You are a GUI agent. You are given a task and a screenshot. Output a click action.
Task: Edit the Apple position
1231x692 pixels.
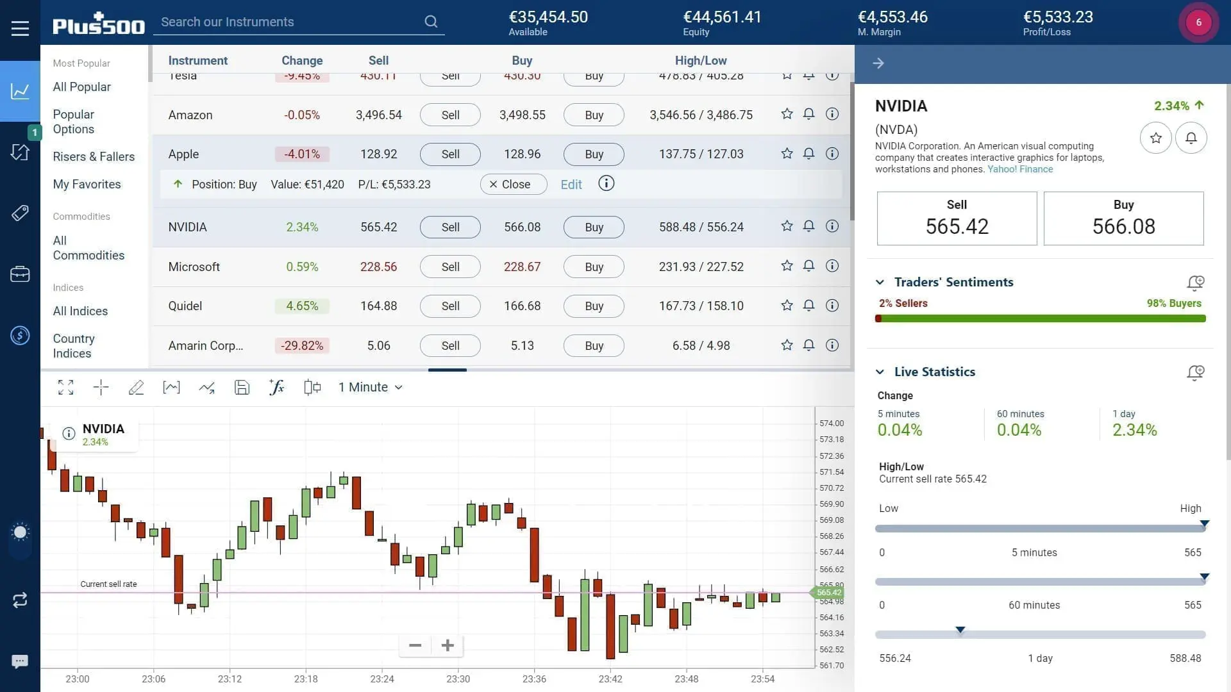tap(571, 185)
